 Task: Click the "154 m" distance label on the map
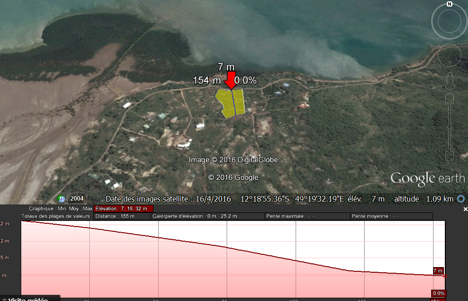(207, 81)
